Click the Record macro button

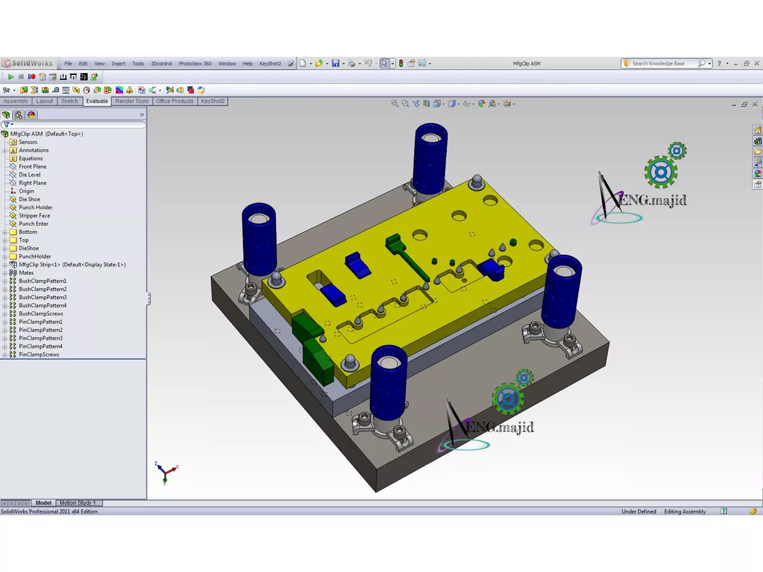coord(32,77)
